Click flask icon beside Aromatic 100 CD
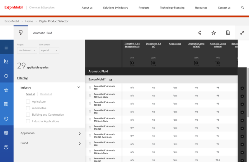The width and height of the screenshot is (249, 162). [90, 104]
